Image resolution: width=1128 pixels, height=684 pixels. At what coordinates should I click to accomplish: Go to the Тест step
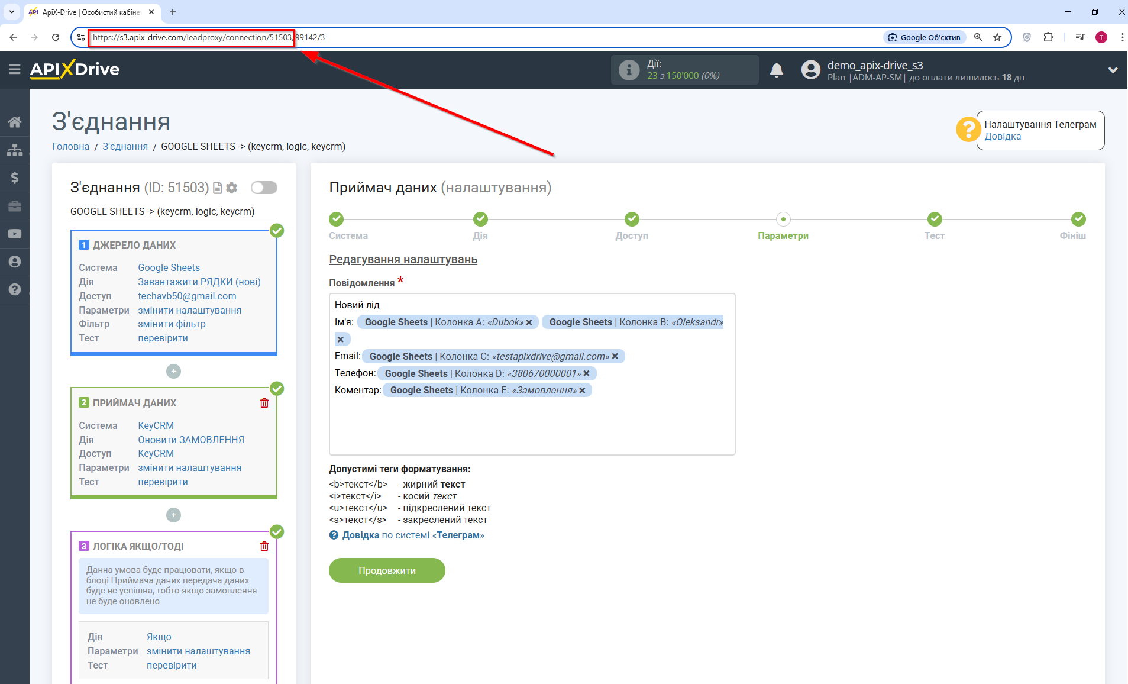click(935, 219)
